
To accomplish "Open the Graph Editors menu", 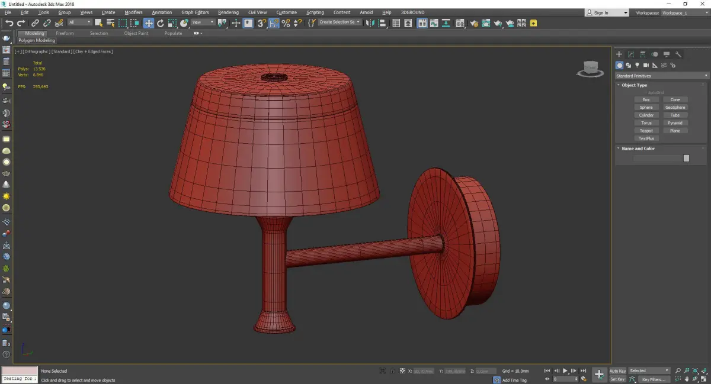I will coord(195,12).
